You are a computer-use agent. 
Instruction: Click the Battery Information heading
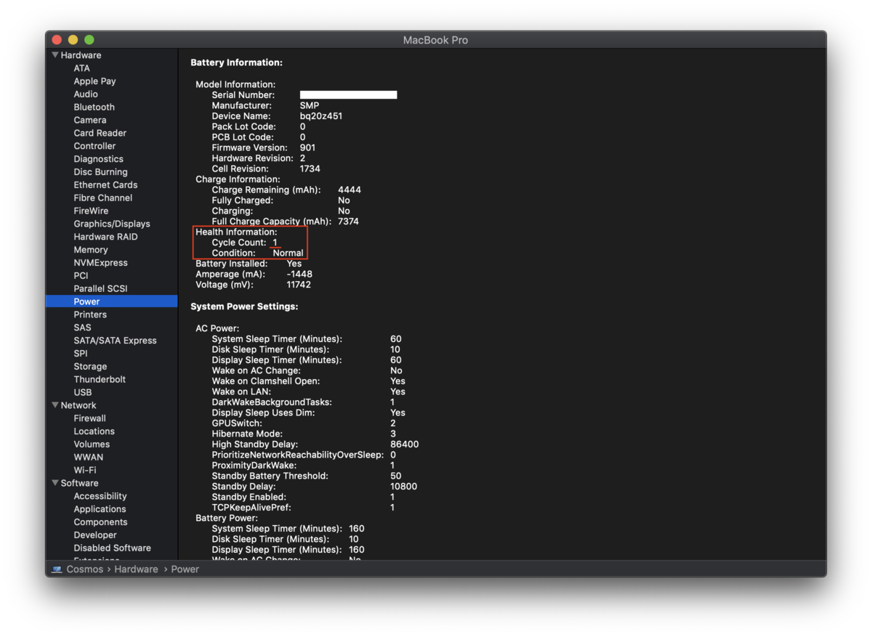click(237, 63)
